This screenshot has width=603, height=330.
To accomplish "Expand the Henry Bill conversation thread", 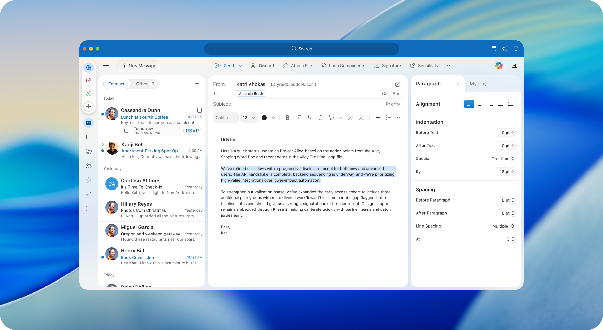I will pos(103,251).
